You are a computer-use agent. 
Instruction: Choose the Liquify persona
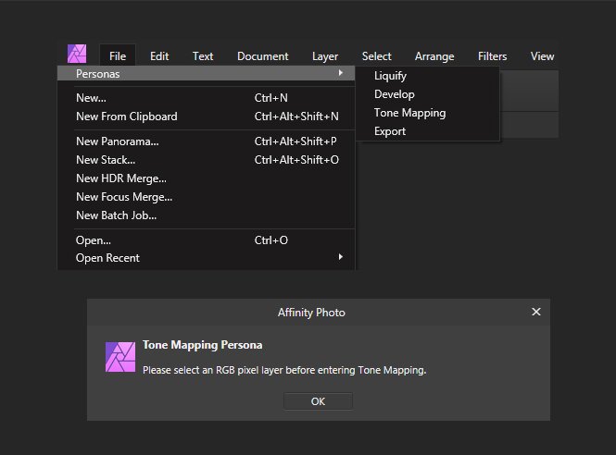tap(428, 76)
